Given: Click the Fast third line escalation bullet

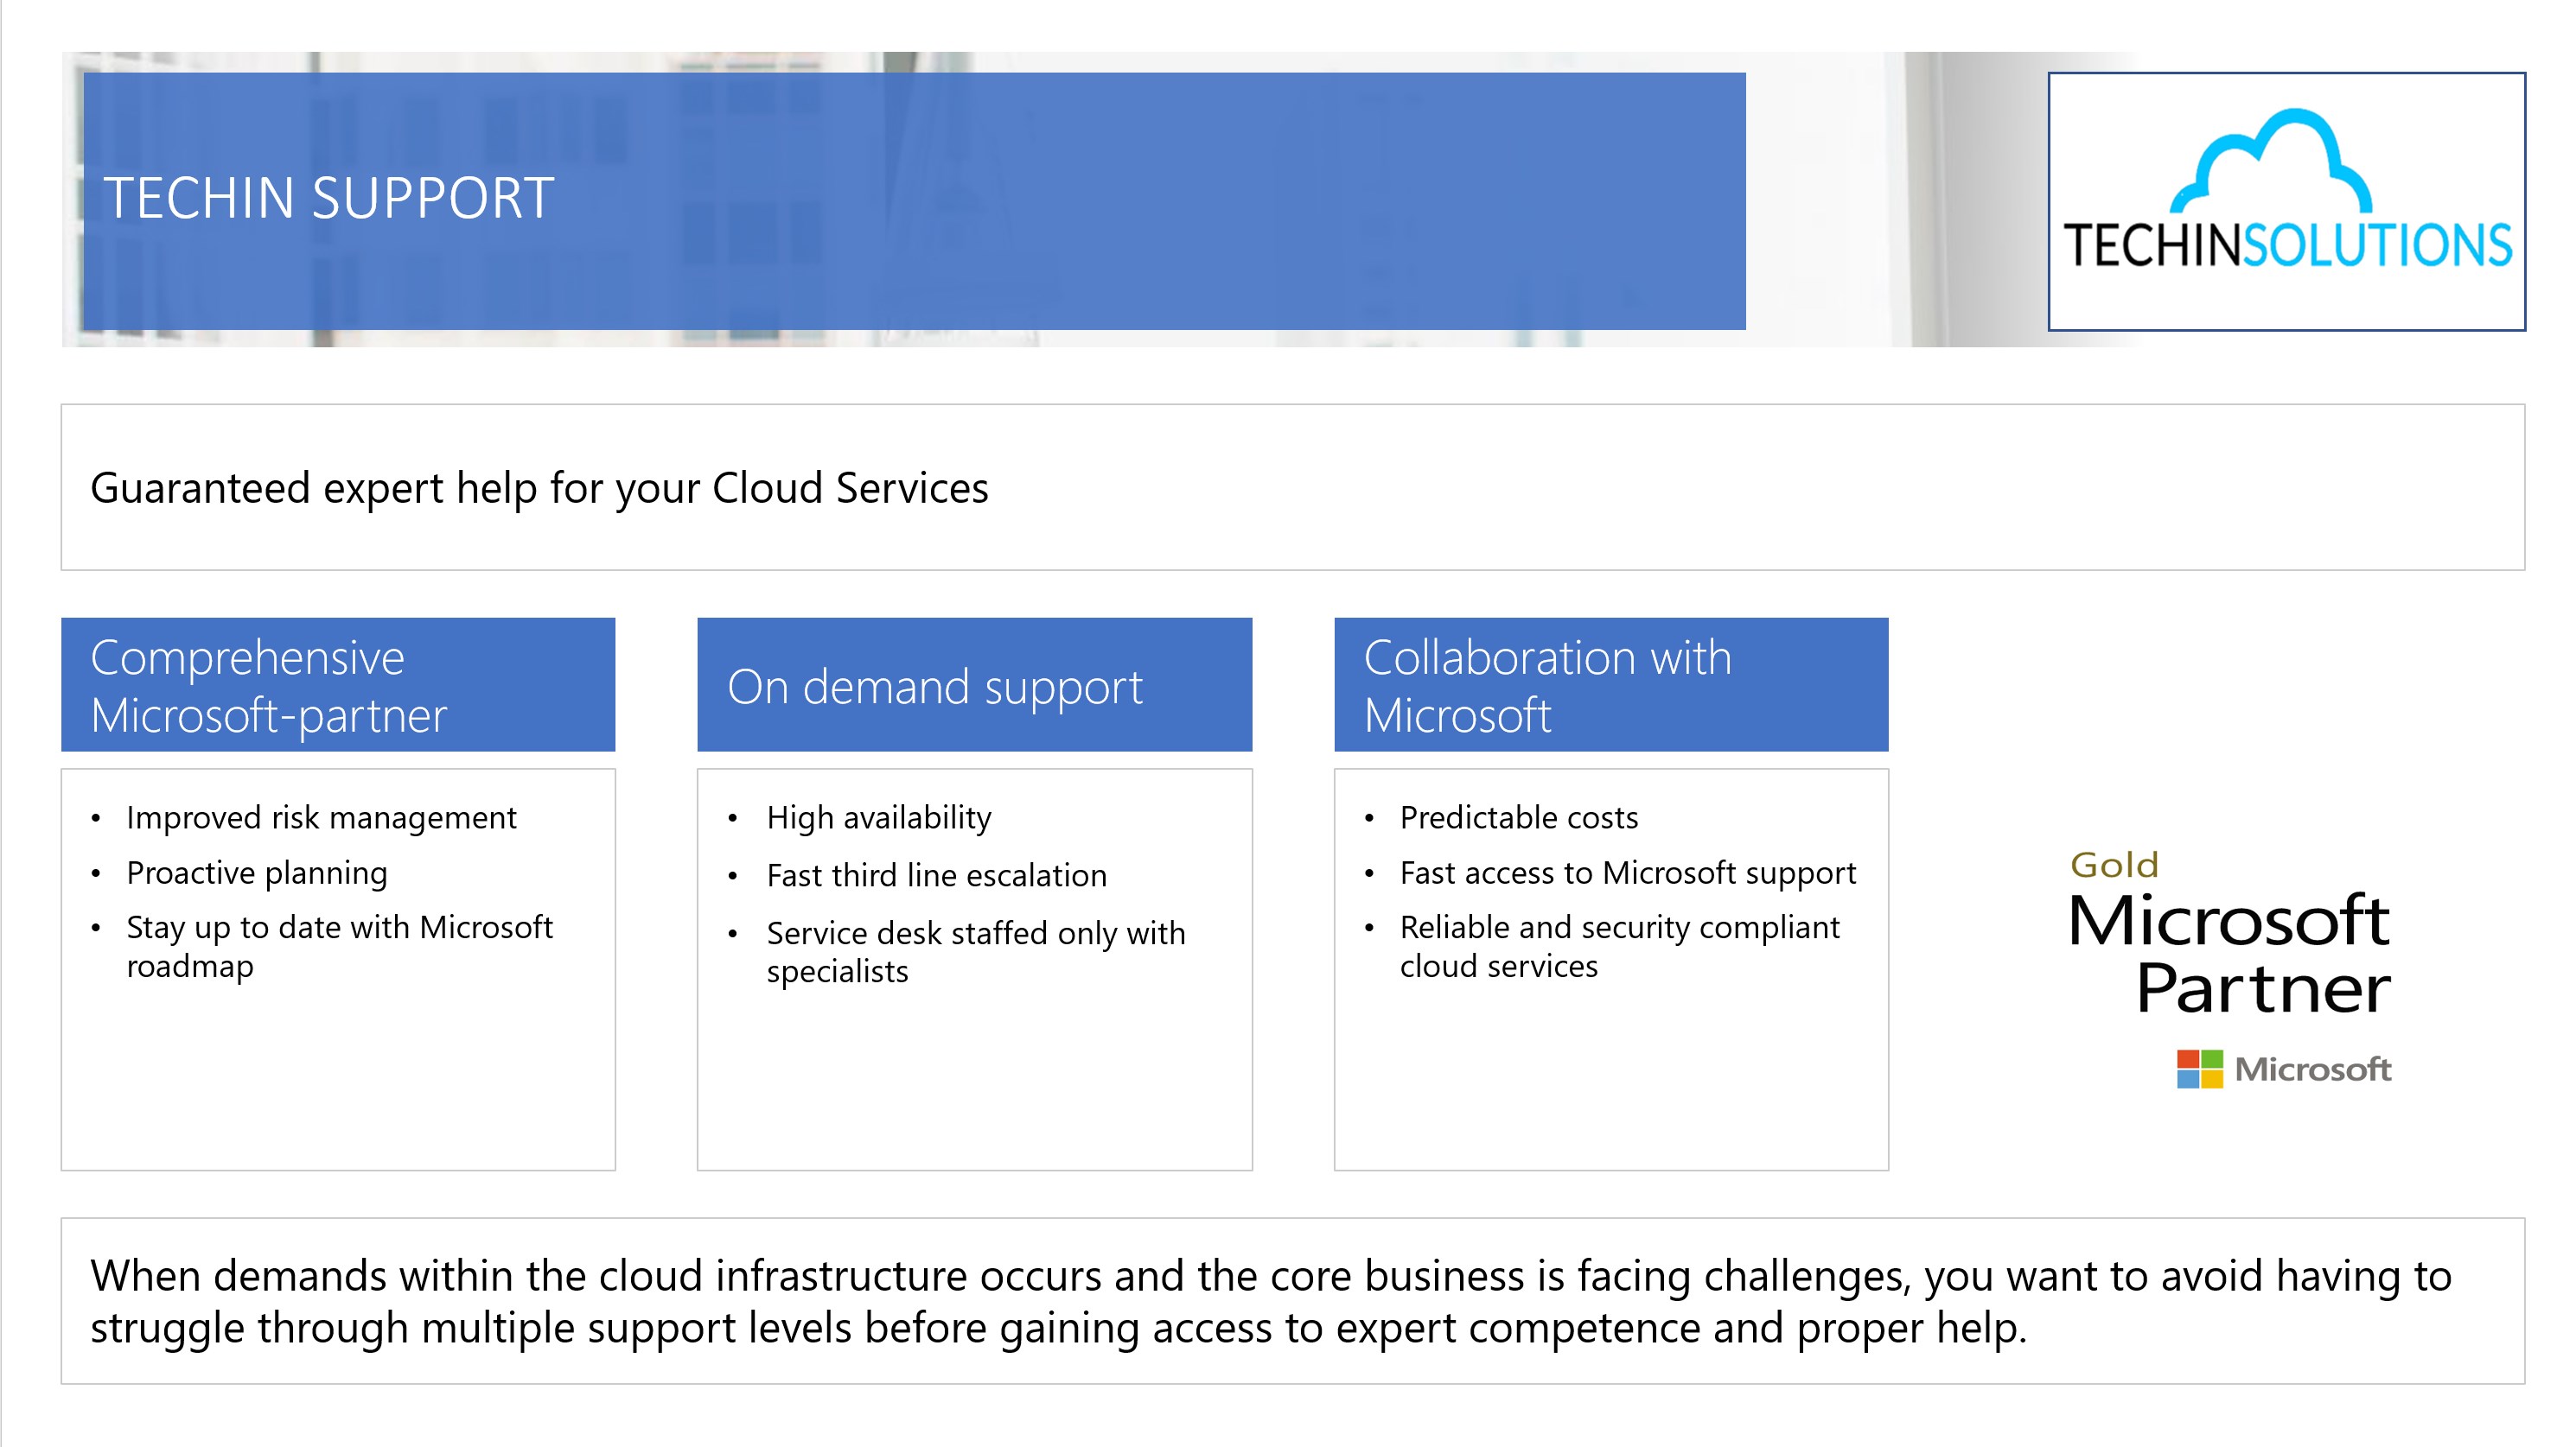Looking at the screenshot, I should [x=936, y=875].
